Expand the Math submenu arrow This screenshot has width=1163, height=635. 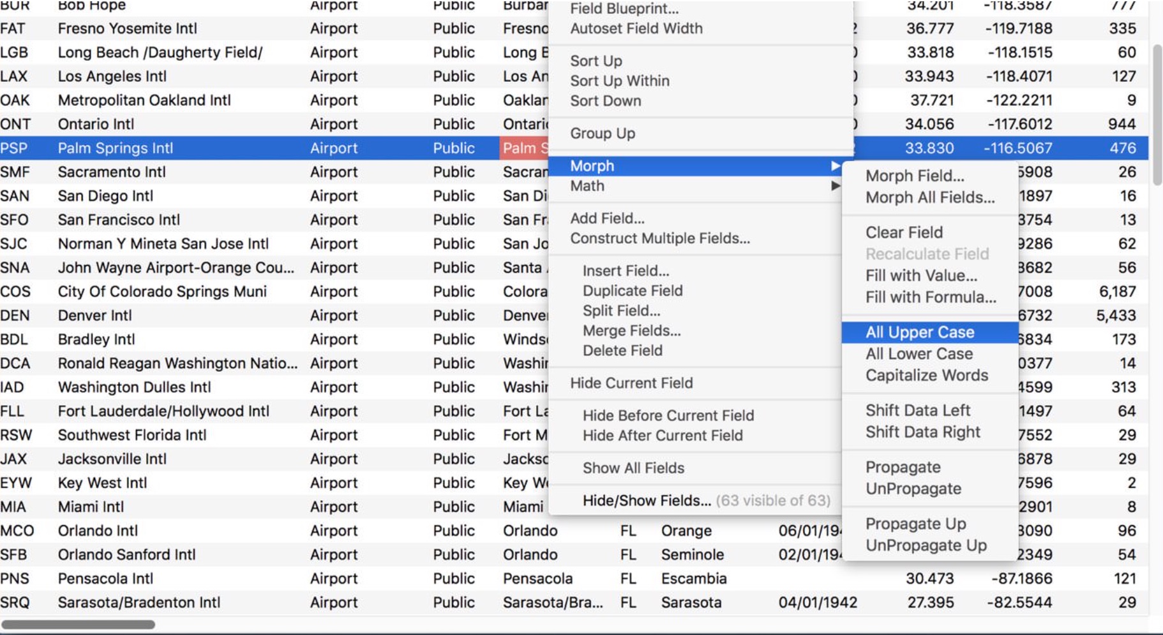(x=835, y=186)
